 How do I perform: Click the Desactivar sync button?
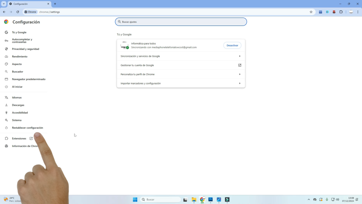click(232, 45)
